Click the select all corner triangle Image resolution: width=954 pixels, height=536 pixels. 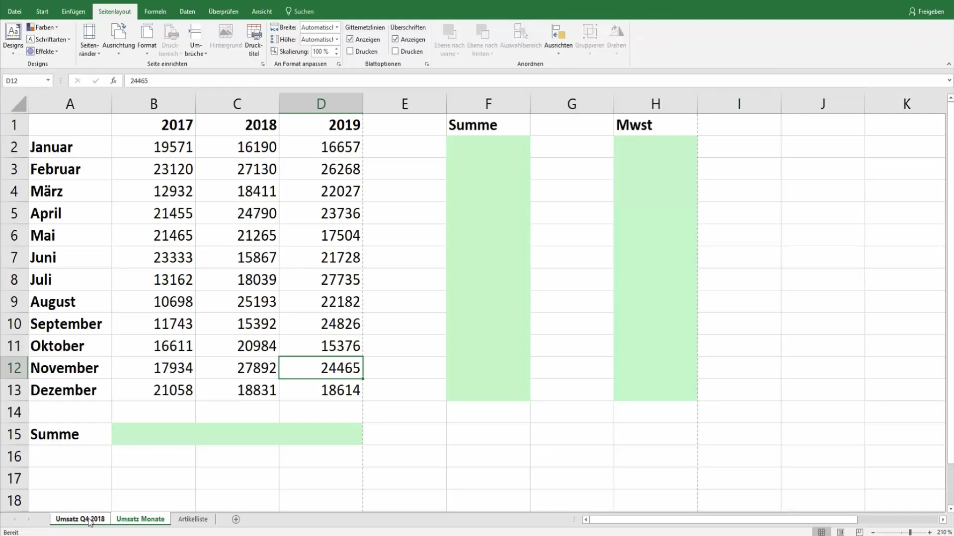pyautogui.click(x=19, y=104)
